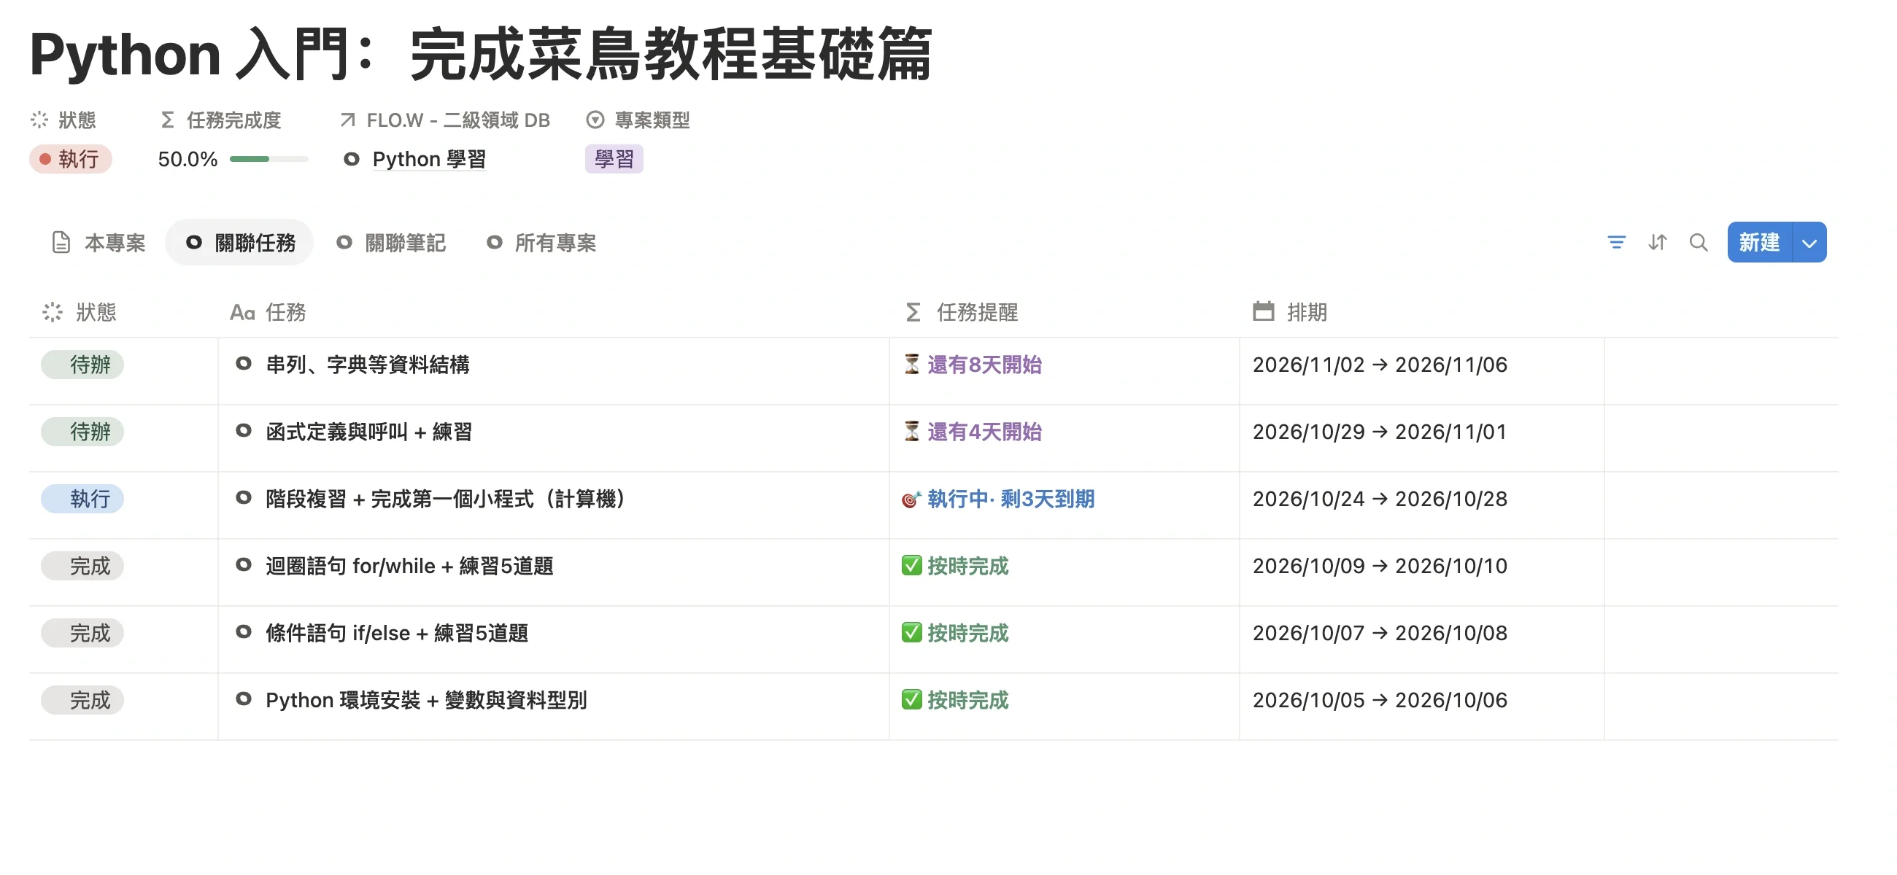The height and width of the screenshot is (875, 1897).
Task: Open the sort arrows icon
Action: click(x=1657, y=242)
